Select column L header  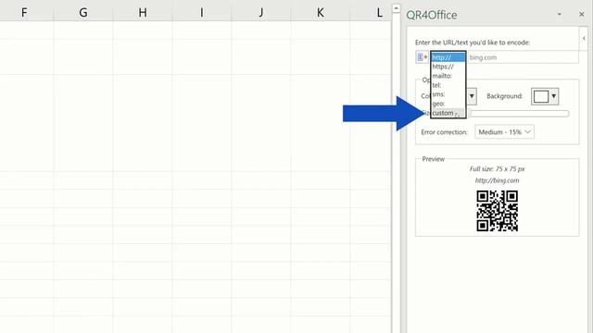pyautogui.click(x=371, y=13)
